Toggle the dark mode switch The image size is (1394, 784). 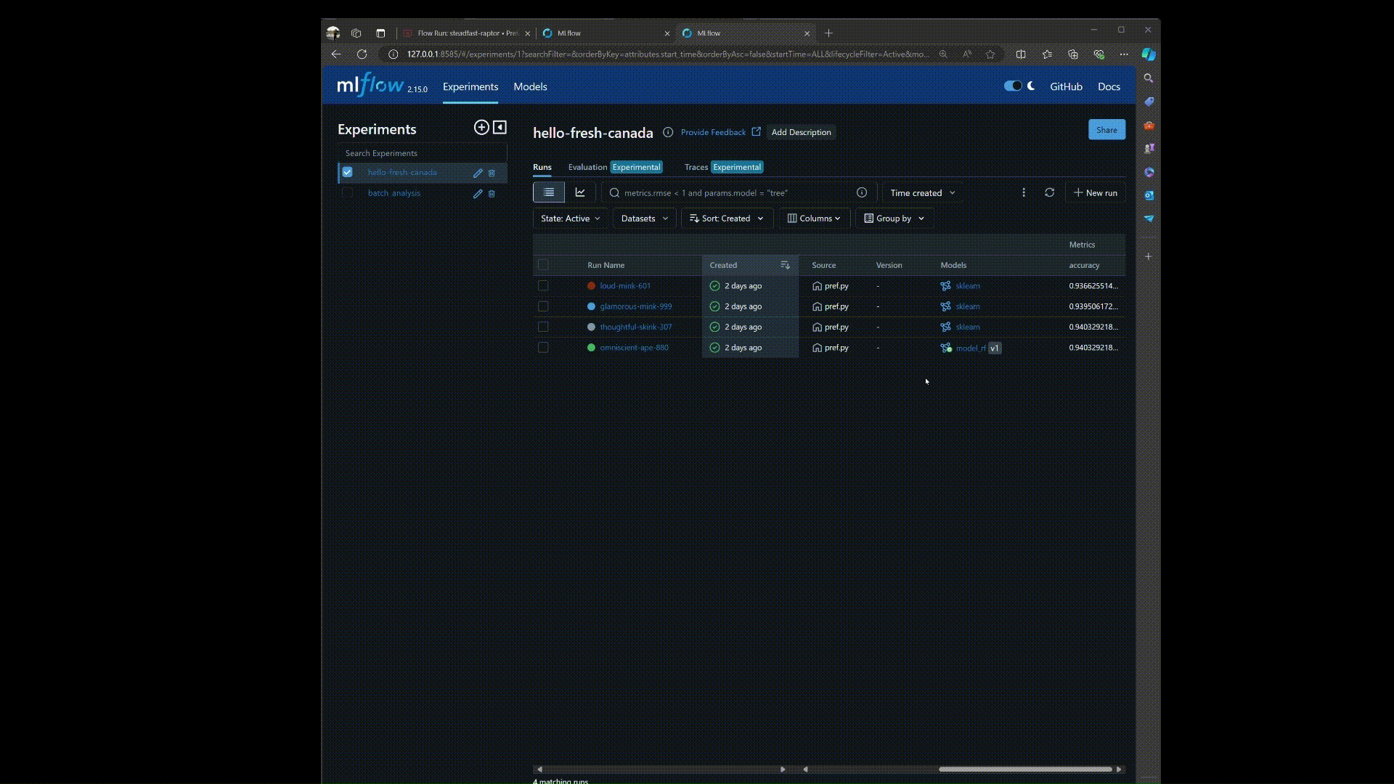[x=1013, y=86]
